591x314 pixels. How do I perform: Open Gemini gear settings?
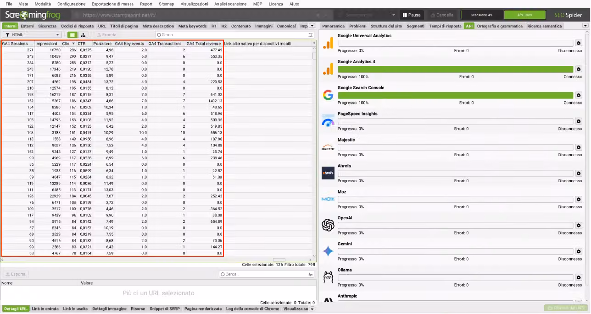[x=579, y=252]
